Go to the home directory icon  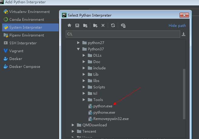click(x=69, y=25)
